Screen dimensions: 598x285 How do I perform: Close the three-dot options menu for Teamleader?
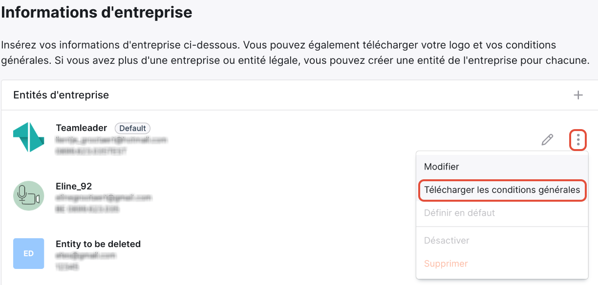point(578,140)
